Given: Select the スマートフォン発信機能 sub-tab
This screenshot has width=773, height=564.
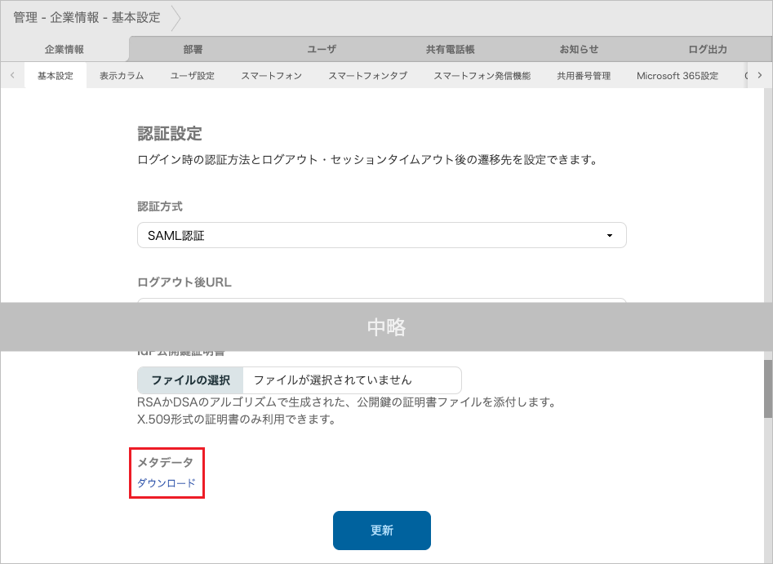Looking at the screenshot, I should pos(482,76).
